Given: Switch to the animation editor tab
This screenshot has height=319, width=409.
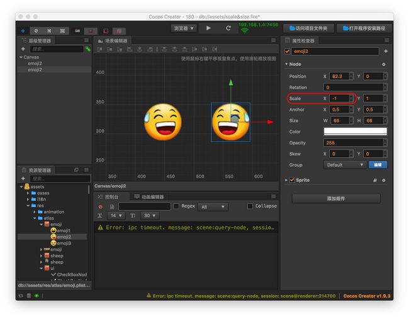Looking at the screenshot, I should [149, 197].
